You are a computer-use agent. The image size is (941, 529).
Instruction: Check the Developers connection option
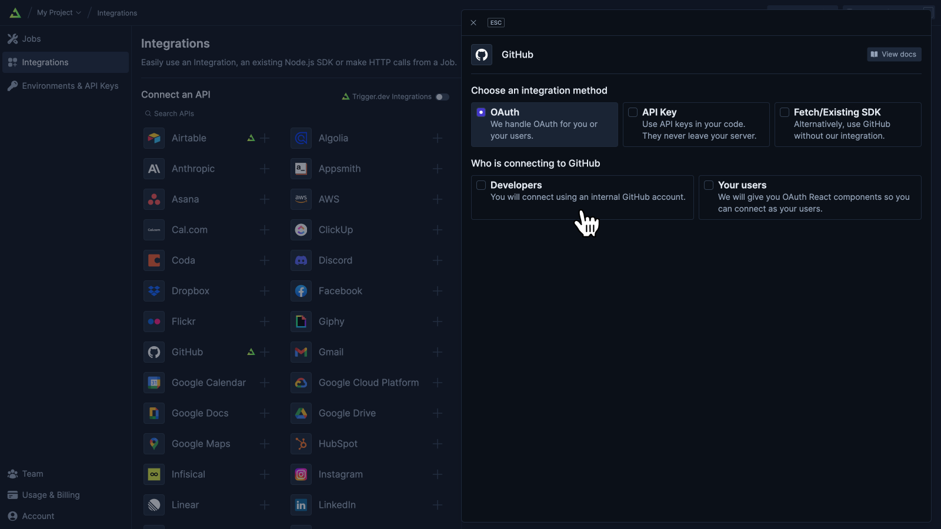tap(582, 197)
